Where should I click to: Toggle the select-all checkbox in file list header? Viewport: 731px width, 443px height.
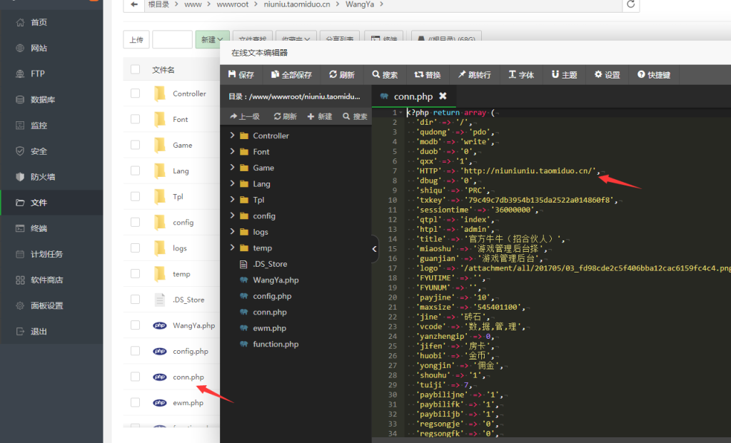pyautogui.click(x=136, y=69)
